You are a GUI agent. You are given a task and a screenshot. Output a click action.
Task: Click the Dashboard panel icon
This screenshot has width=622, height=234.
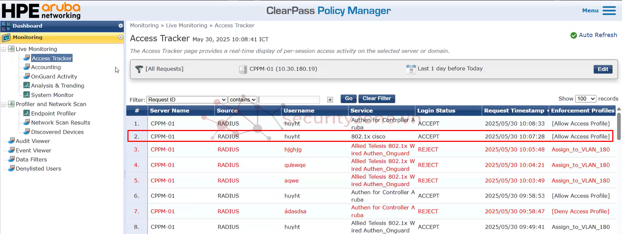point(6,26)
